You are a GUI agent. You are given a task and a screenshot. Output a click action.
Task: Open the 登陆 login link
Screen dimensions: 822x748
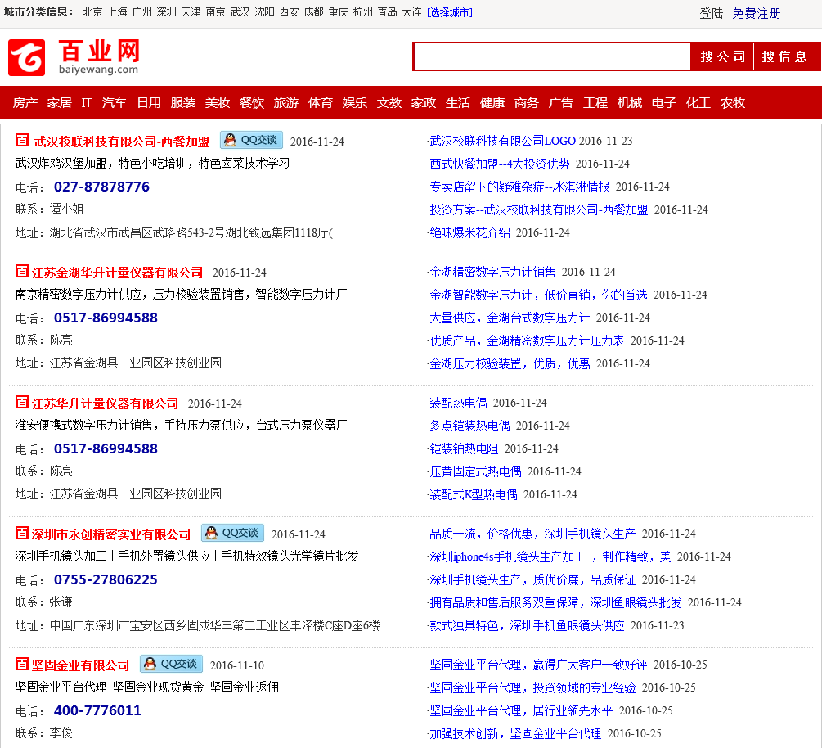point(712,13)
